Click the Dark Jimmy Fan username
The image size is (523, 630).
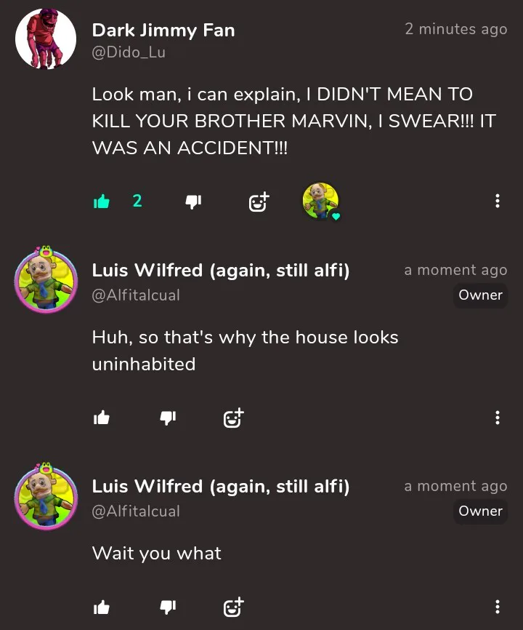point(163,31)
